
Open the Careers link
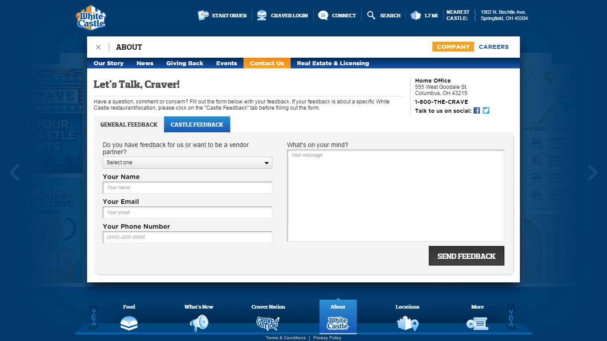click(x=493, y=47)
